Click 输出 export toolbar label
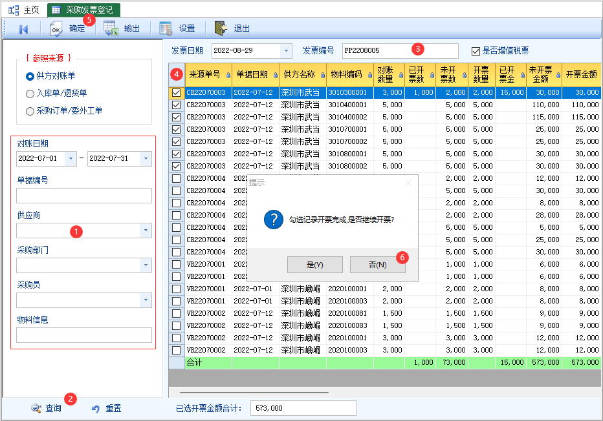The height and width of the screenshot is (421, 603). coord(131,29)
